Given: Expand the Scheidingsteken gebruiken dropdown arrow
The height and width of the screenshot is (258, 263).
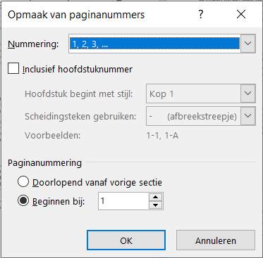Looking at the screenshot, I should point(248,116).
